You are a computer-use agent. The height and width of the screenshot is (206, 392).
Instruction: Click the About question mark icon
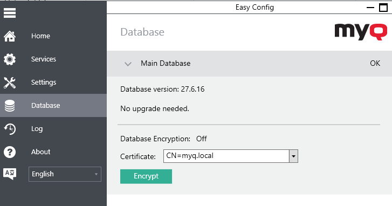(x=10, y=152)
